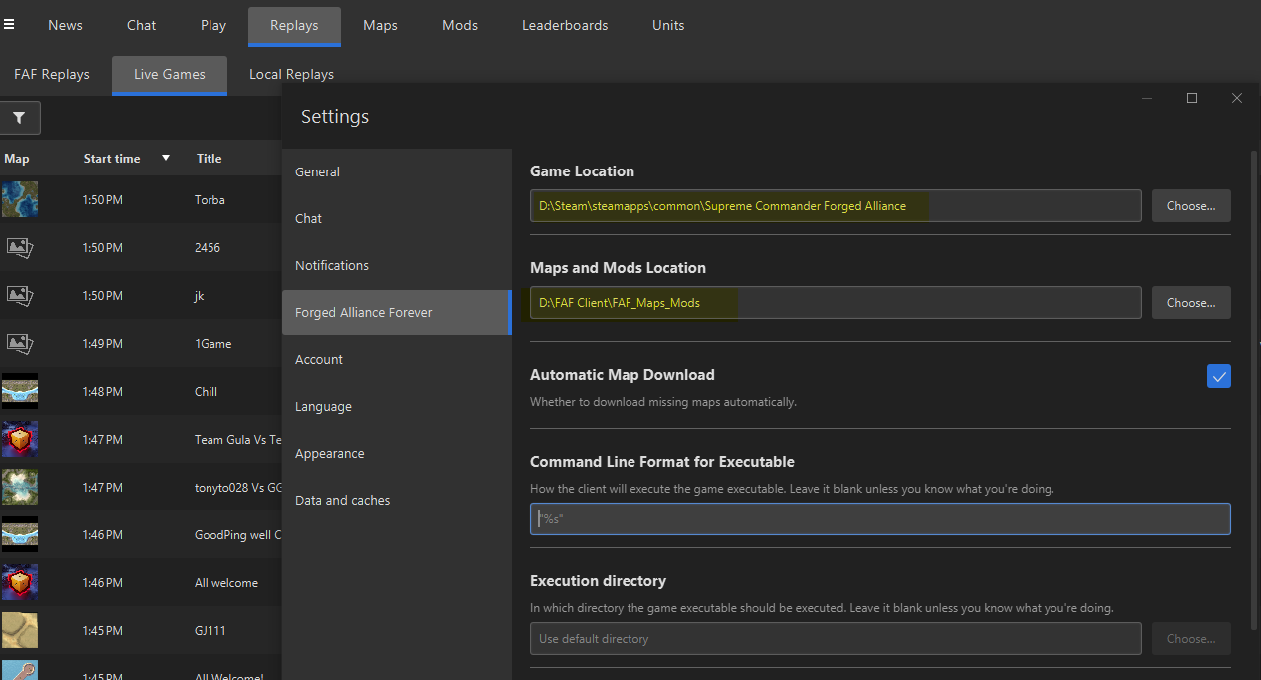
Task: Click the placeholder map icon for jk
Action: [x=20, y=295]
